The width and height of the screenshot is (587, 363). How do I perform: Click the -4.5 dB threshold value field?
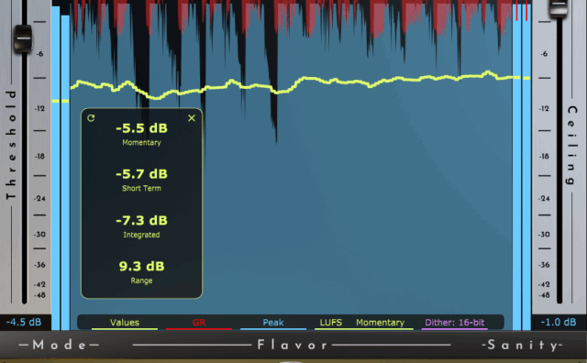(25, 323)
